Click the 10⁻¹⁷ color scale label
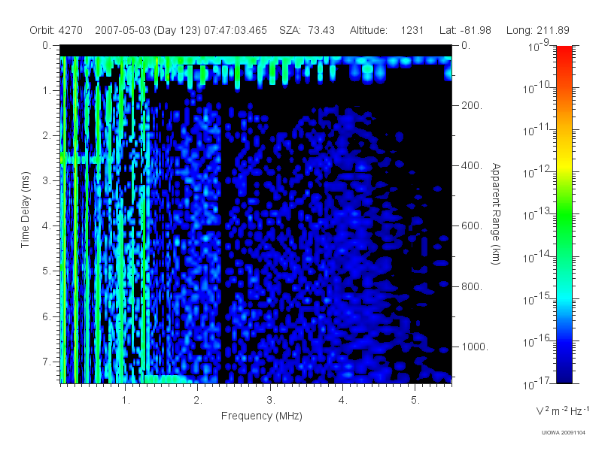This screenshot has width=602, height=451. [x=537, y=383]
